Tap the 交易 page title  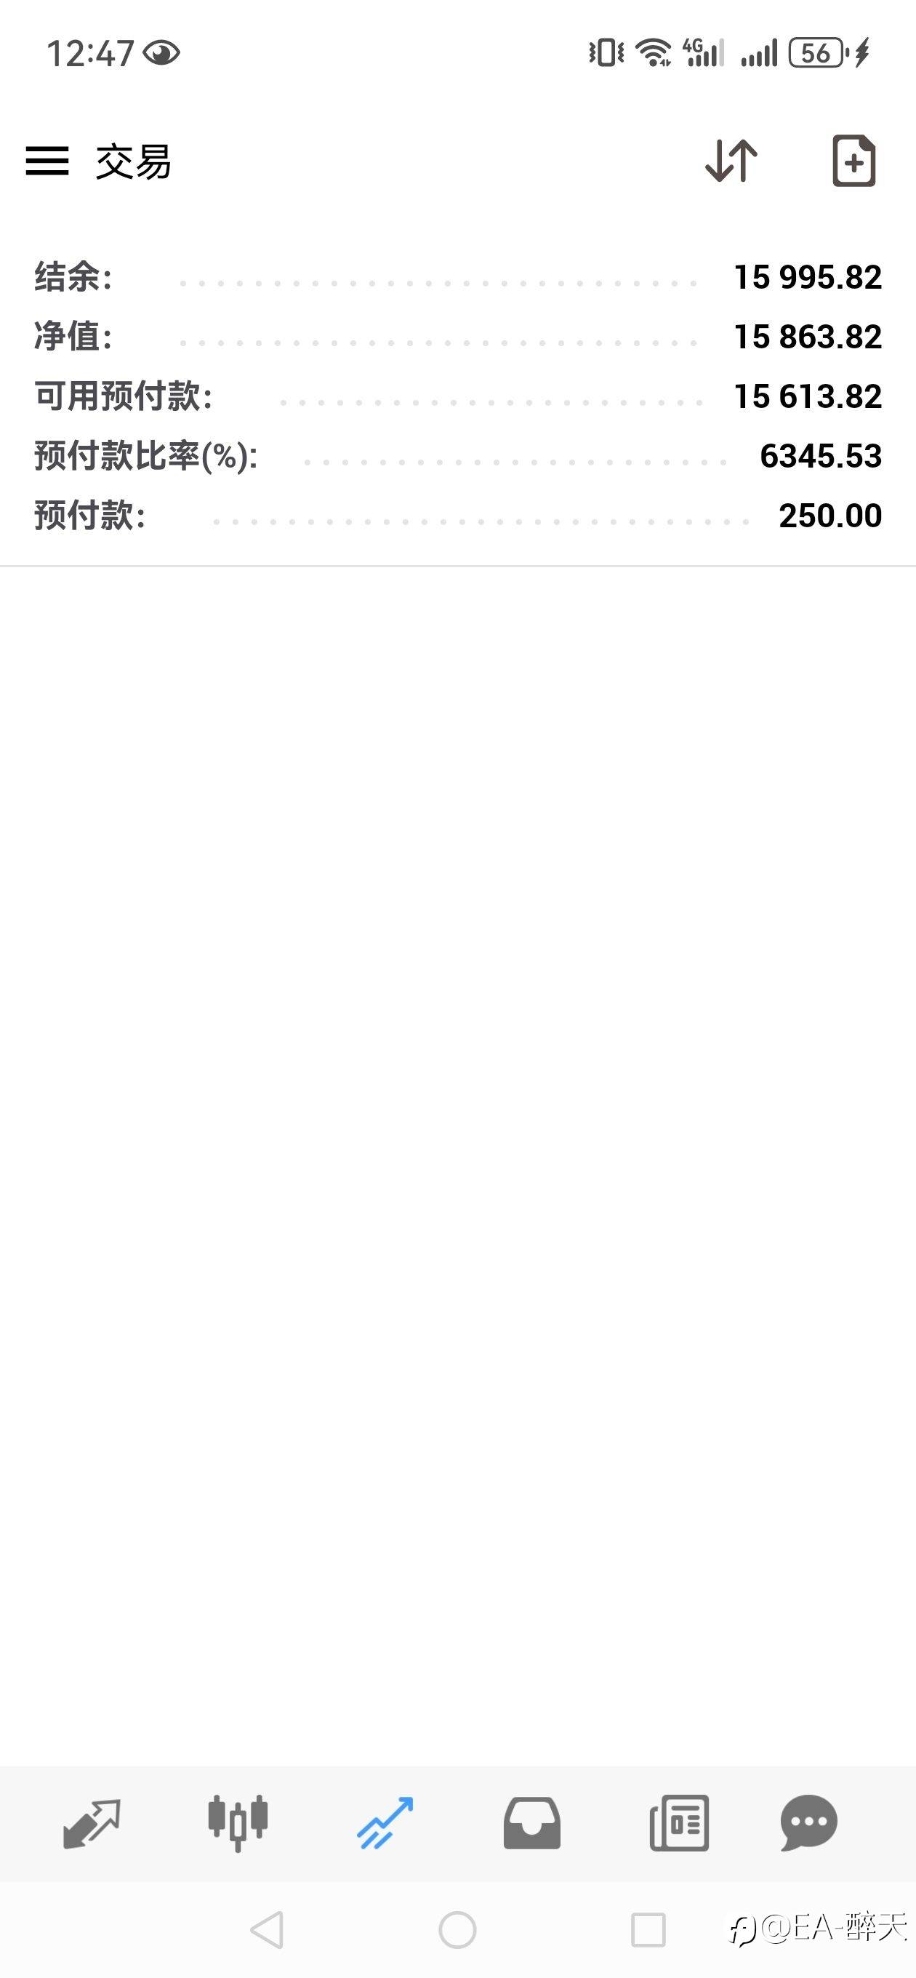[x=134, y=162]
